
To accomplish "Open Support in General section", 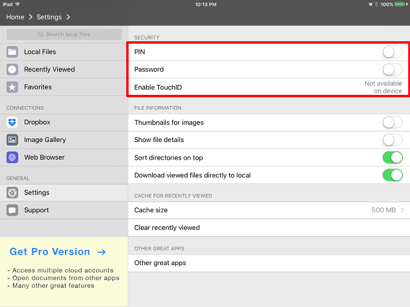I will click(64, 210).
